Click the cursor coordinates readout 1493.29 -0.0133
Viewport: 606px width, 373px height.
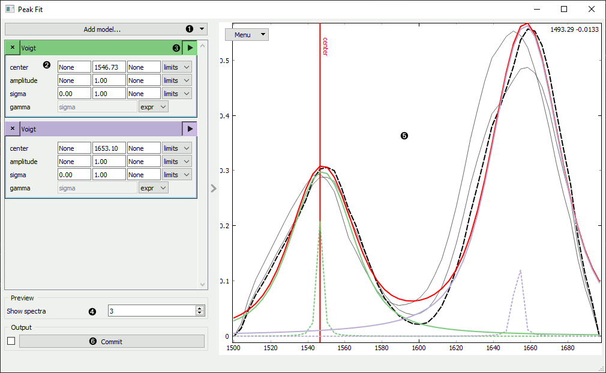click(574, 29)
